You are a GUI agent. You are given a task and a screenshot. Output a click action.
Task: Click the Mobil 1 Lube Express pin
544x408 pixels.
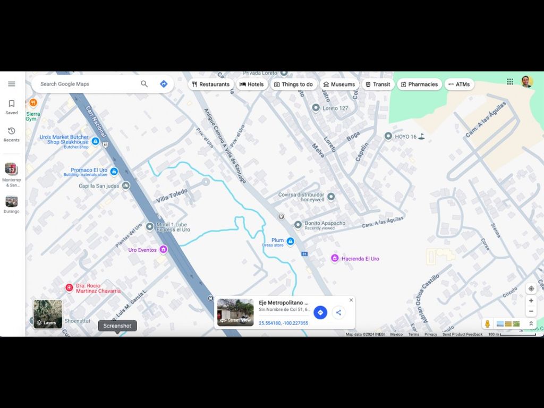(149, 226)
